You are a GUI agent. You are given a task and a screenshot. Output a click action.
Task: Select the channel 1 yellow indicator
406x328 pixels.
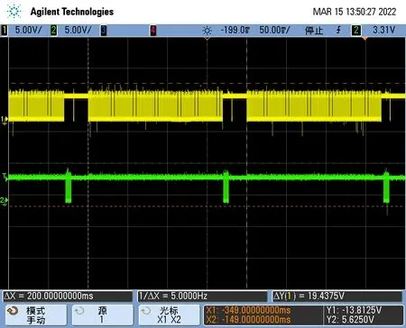pos(5,31)
